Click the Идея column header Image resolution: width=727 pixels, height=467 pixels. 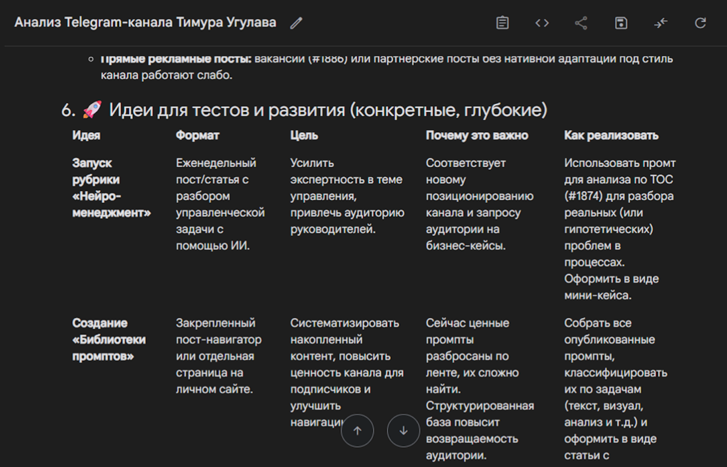pyautogui.click(x=86, y=136)
